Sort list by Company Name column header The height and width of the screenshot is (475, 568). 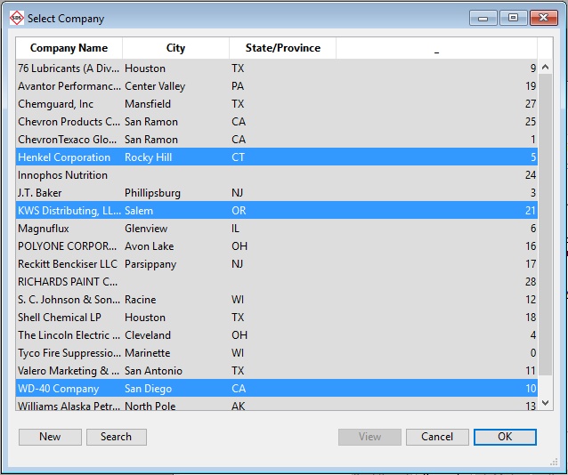69,48
